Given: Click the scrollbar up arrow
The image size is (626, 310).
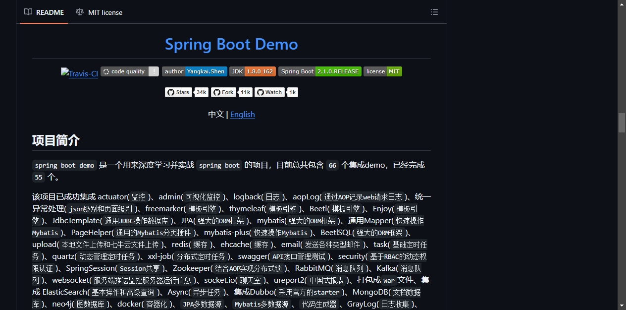Looking at the screenshot, I should pyautogui.click(x=622, y=4).
